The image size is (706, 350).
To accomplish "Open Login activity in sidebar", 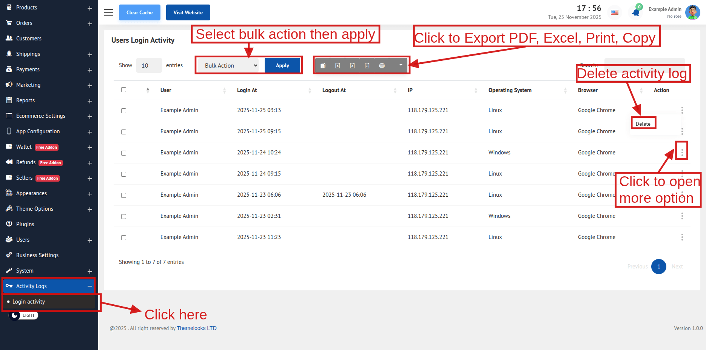I will click(x=29, y=302).
